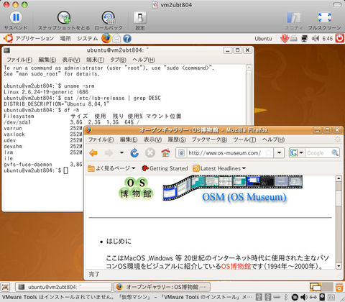Click the network monitor icon in panel
The width and height of the screenshot is (345, 302).
pyautogui.click(x=304, y=39)
